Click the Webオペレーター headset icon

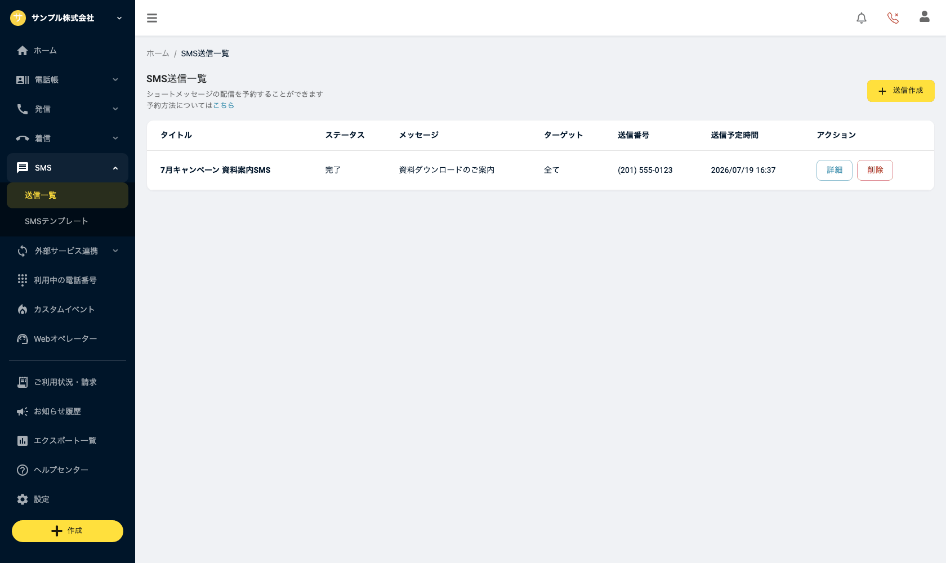point(23,339)
